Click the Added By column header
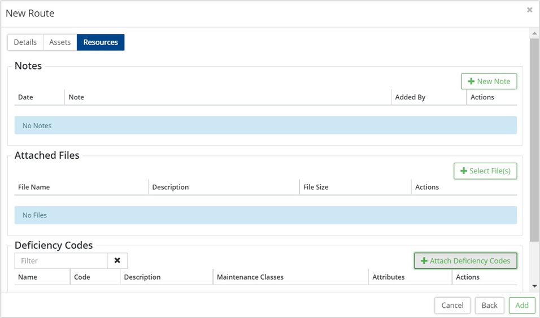The height and width of the screenshot is (318, 540). [x=410, y=97]
